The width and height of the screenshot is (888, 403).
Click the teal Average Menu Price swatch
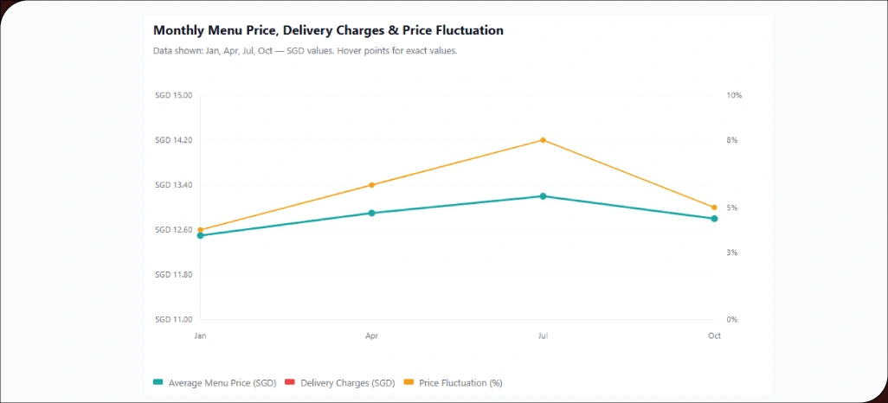158,382
